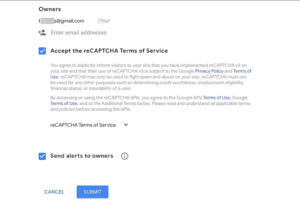Uncheck the Send alerts to owners checkbox
Image resolution: width=300 pixels, height=210 pixels.
[x=42, y=156]
